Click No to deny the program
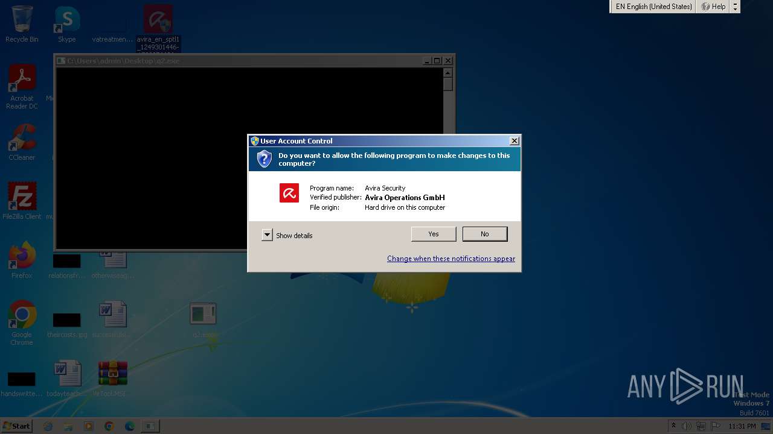Viewport: 773px width, 434px height. (x=485, y=234)
